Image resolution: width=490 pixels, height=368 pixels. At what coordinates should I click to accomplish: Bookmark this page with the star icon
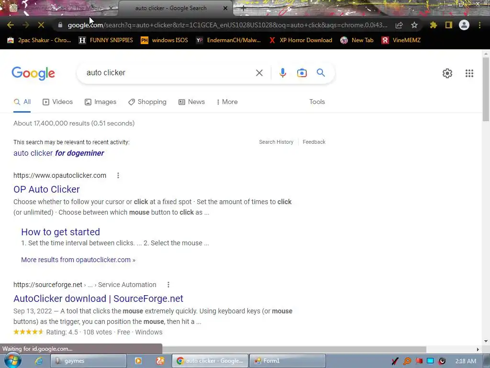(414, 25)
